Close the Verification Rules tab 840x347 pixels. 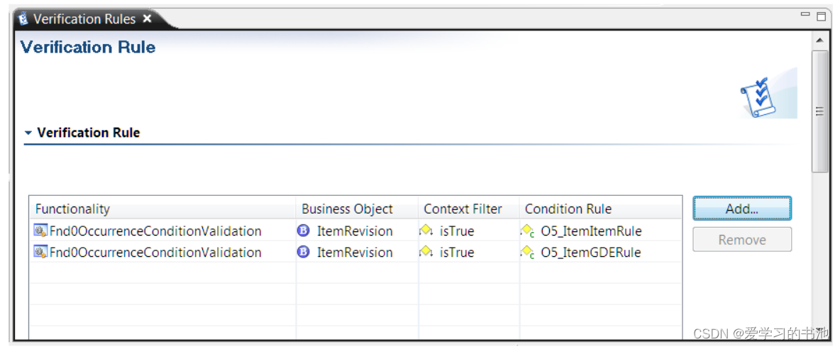tap(147, 18)
